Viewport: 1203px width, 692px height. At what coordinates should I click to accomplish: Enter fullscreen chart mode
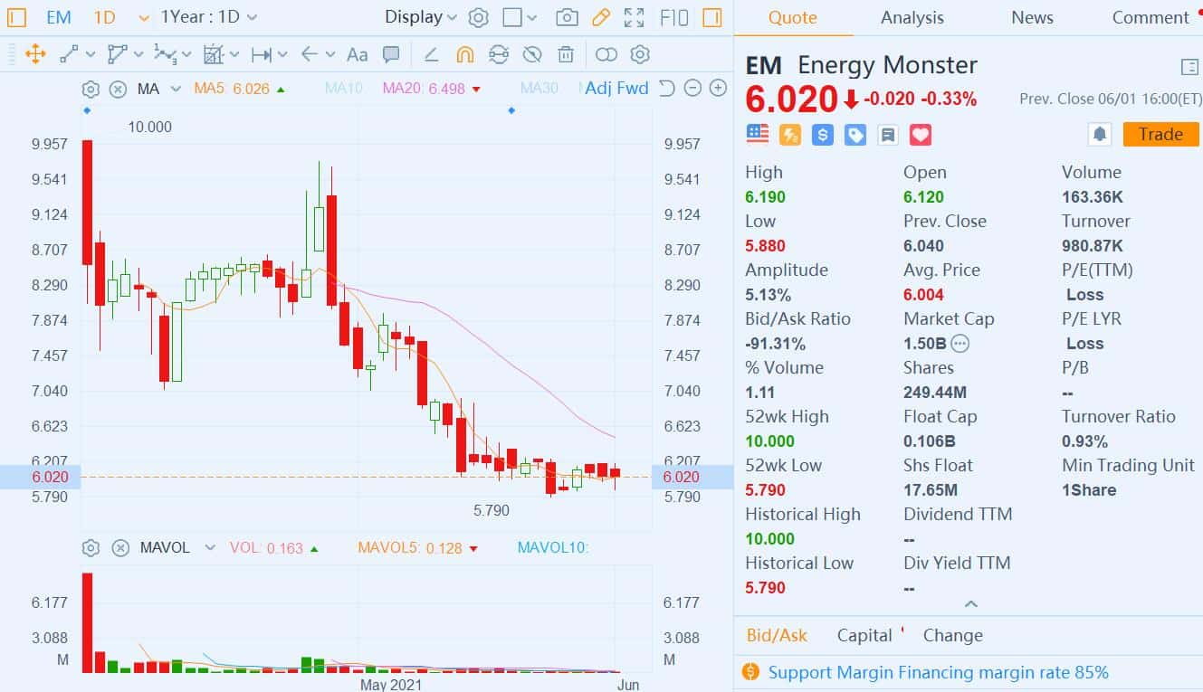635,17
